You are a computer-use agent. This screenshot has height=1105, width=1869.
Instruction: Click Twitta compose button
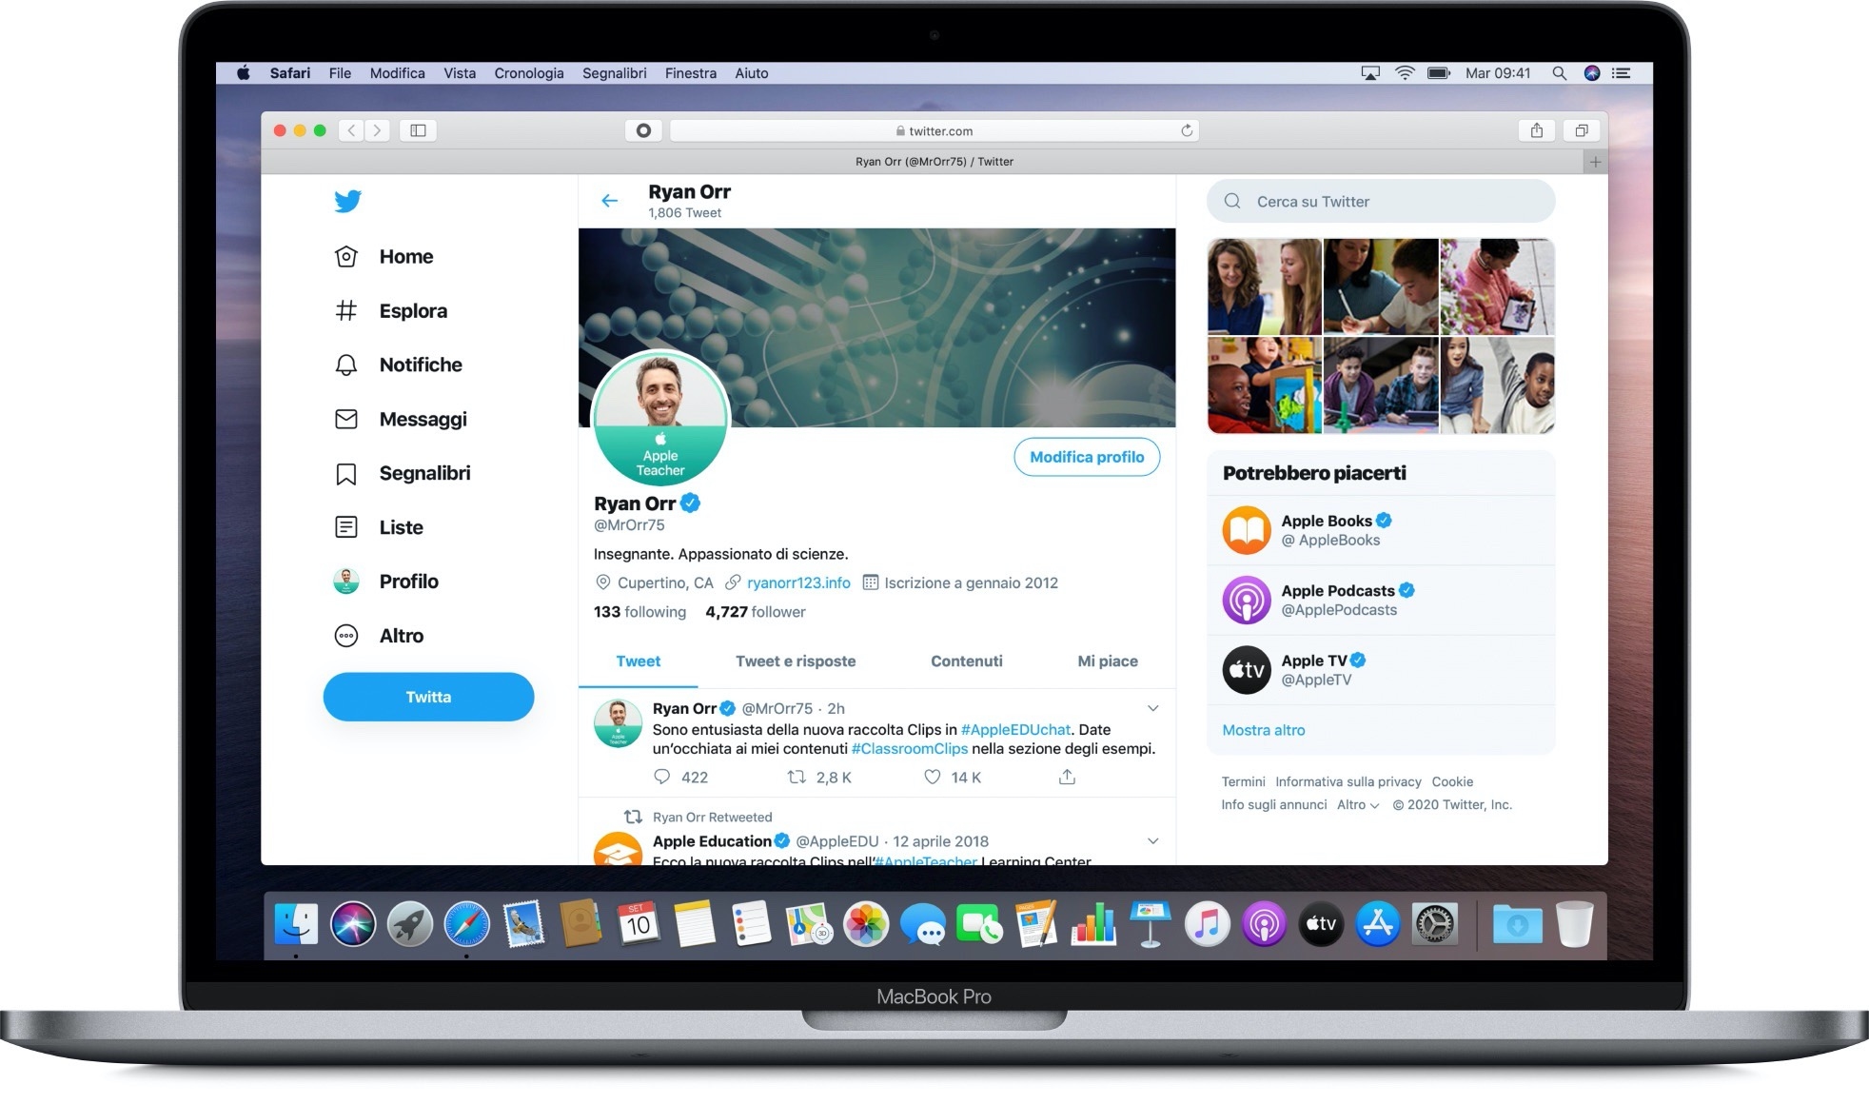tap(429, 696)
